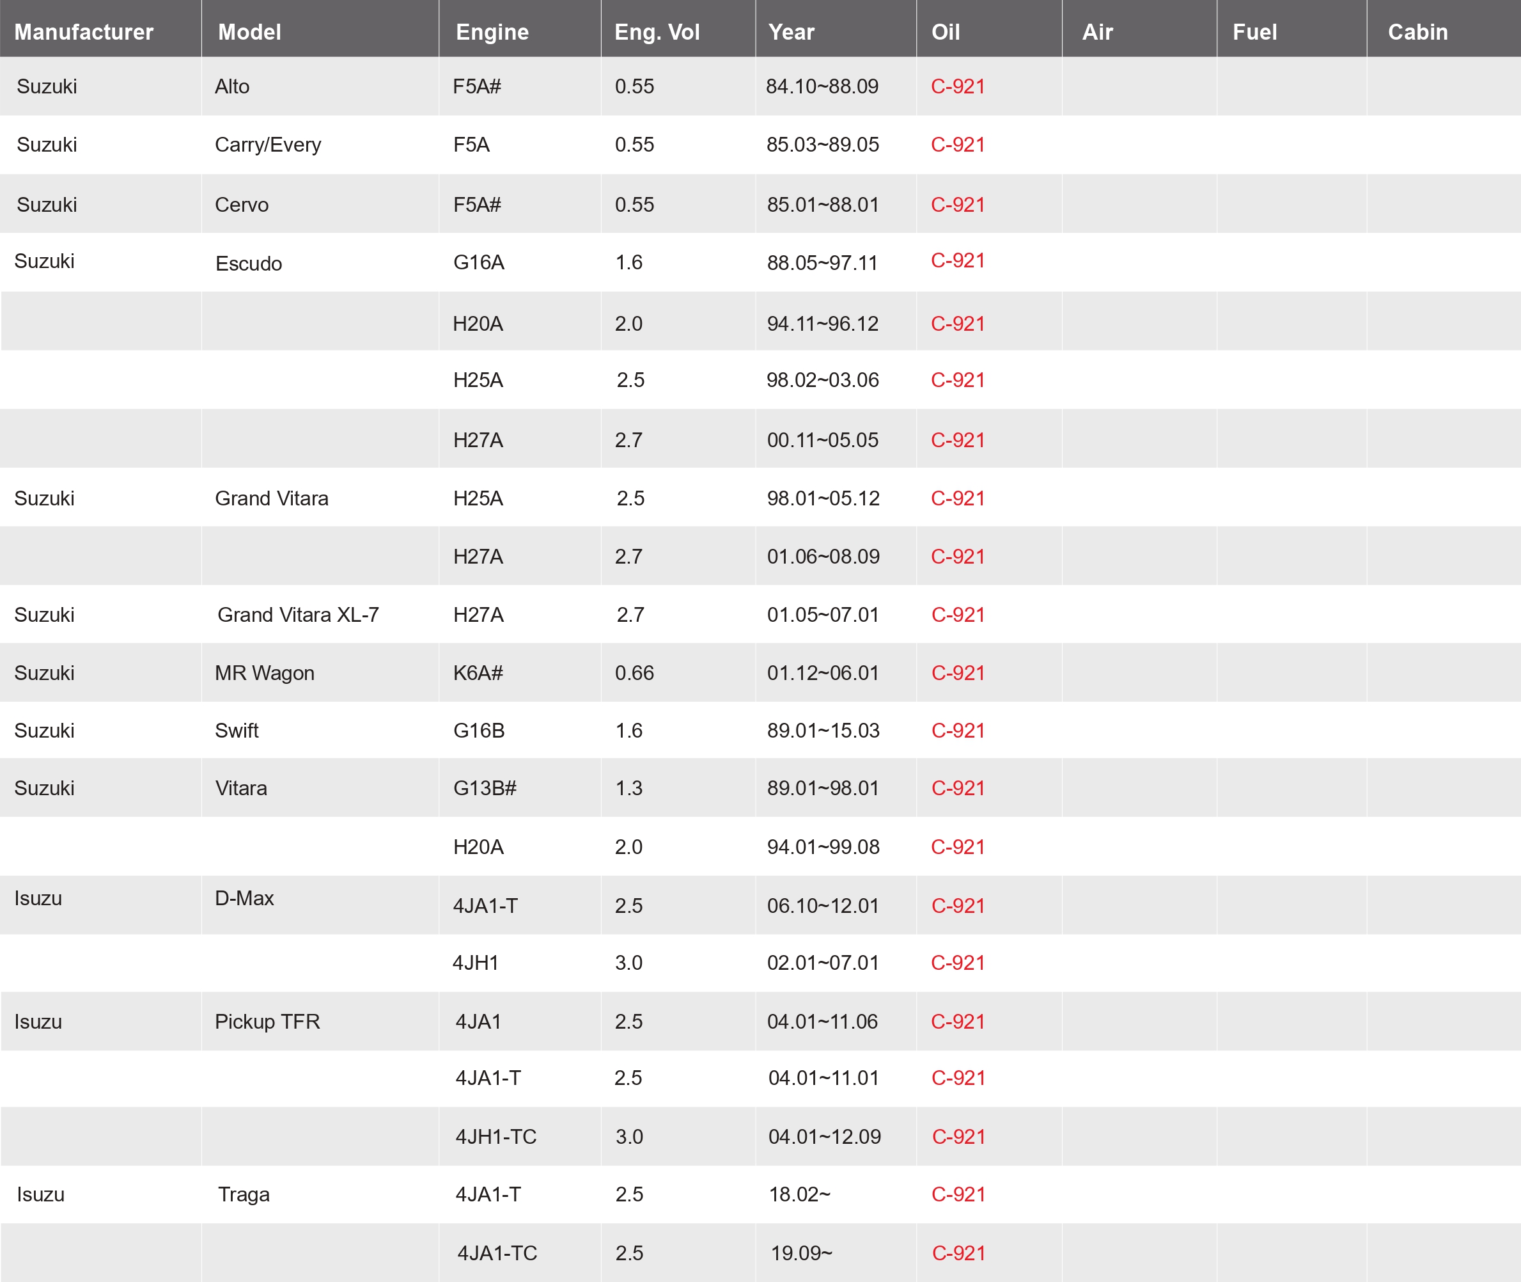Click year 04.01~12.09
The height and width of the screenshot is (1282, 1521).
824,1137
